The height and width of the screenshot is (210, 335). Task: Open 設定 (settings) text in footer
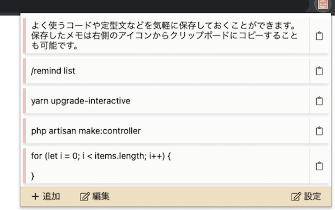tap(312, 197)
